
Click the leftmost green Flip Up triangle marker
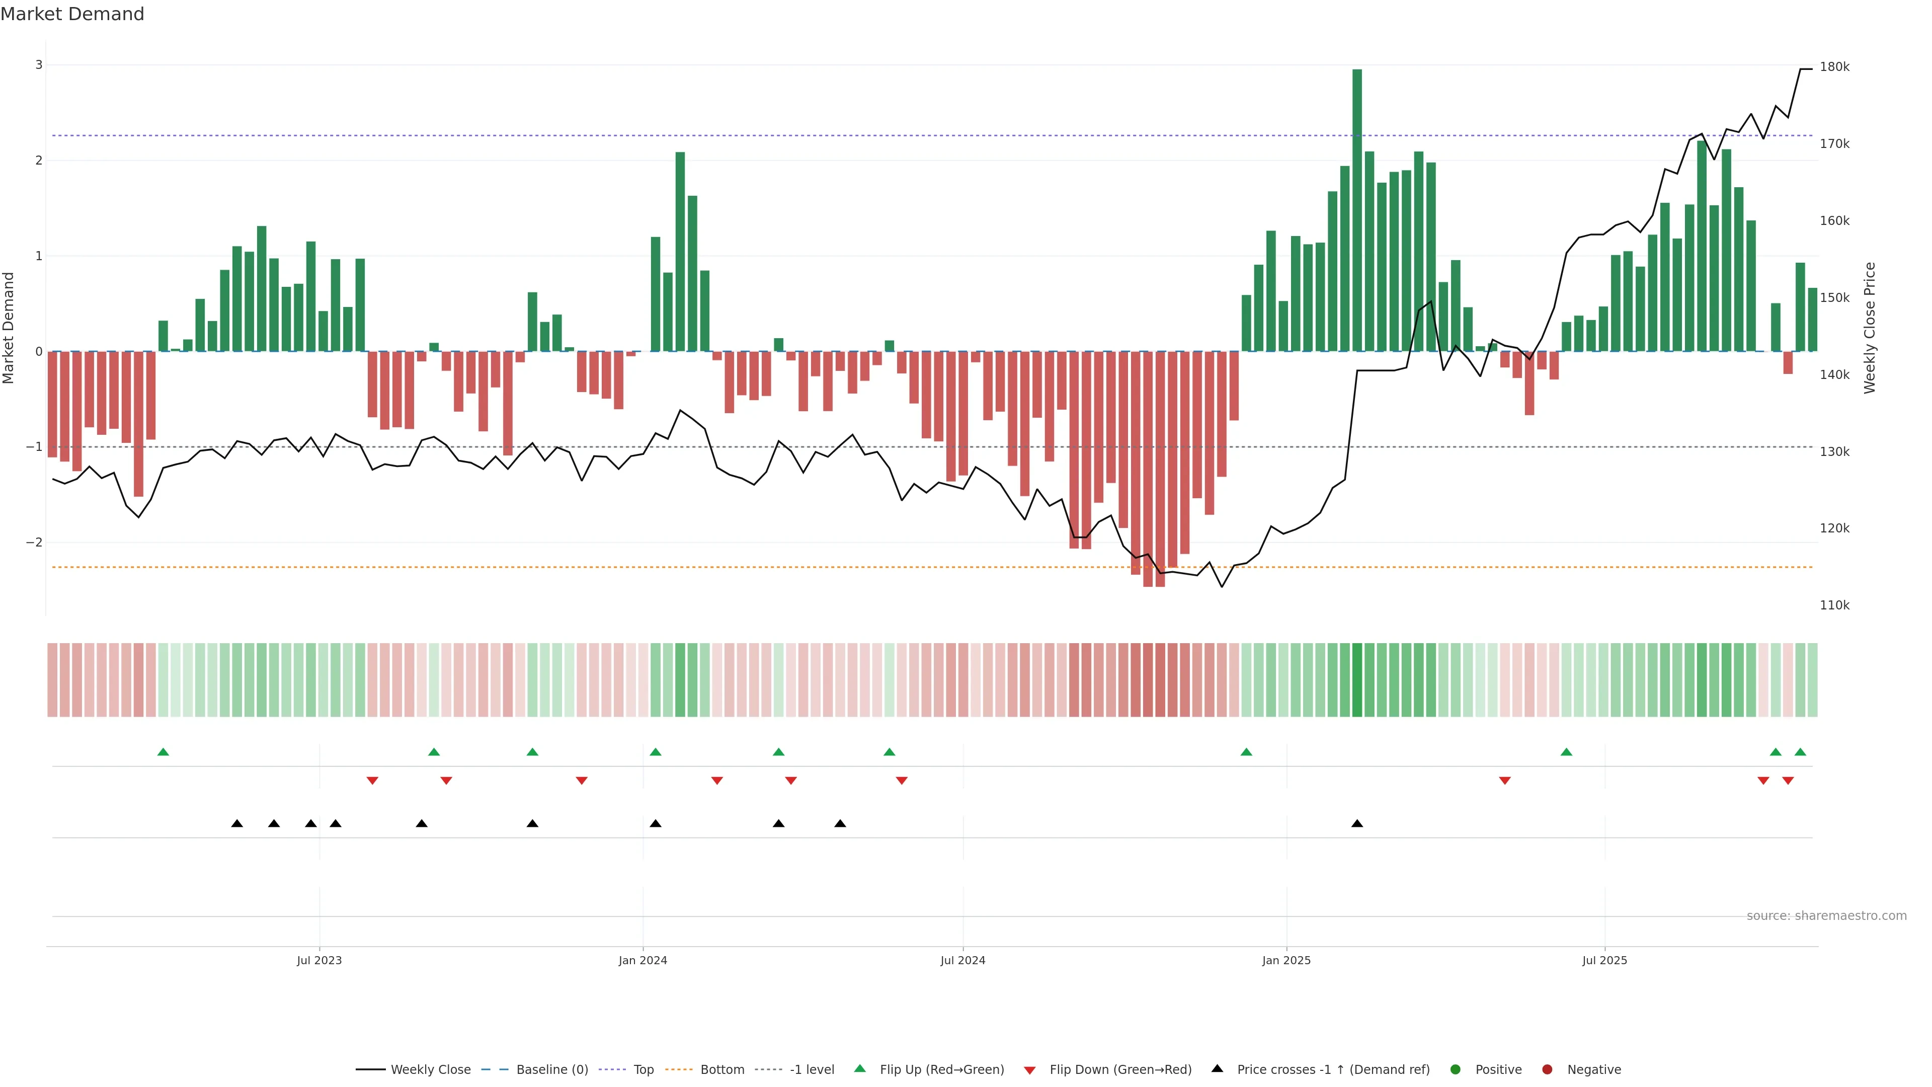(164, 752)
